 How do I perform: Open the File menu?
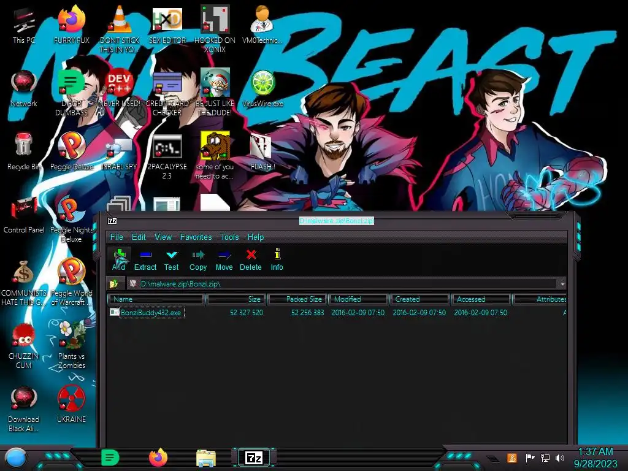coord(117,237)
